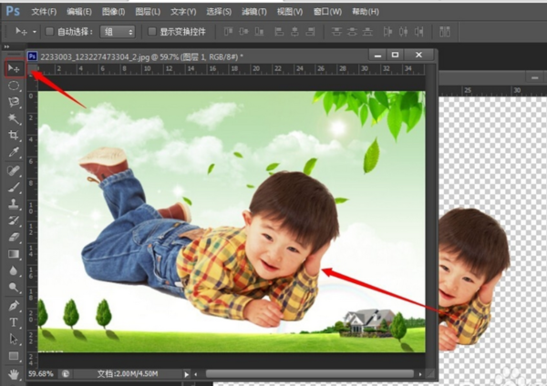Select the Gradient tool
Viewport: 547px width, 386px height.
pos(14,254)
